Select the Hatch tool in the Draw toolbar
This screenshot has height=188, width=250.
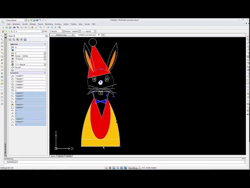[x=2, y=77]
